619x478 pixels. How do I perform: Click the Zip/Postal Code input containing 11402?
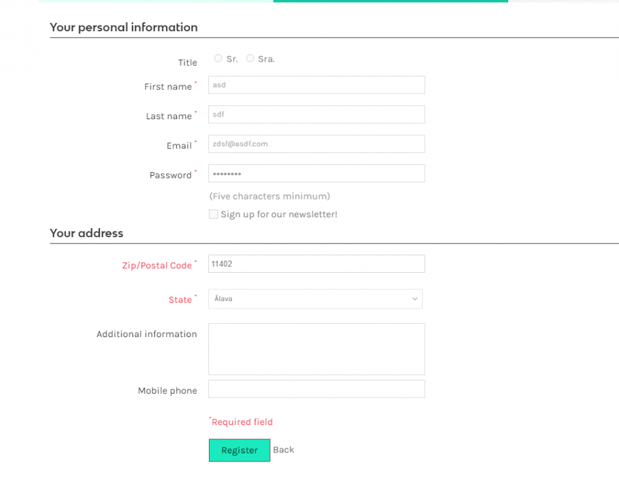316,264
